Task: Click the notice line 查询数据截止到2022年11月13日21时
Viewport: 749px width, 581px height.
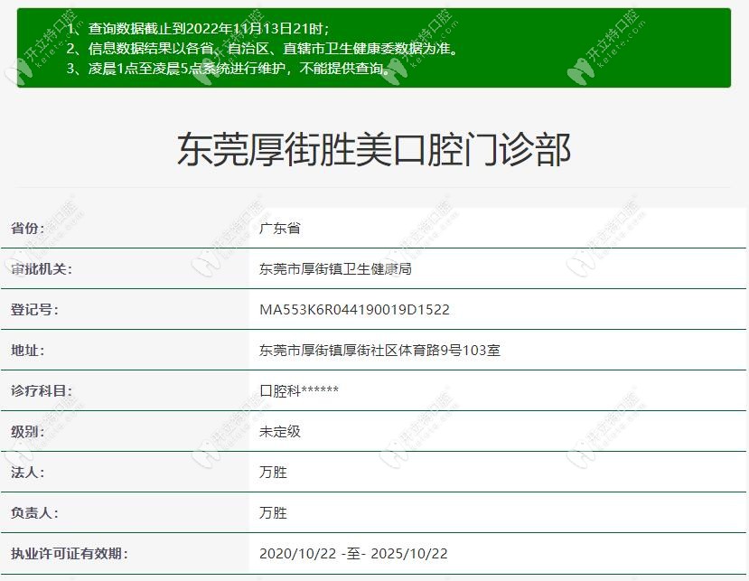Action: 197,29
